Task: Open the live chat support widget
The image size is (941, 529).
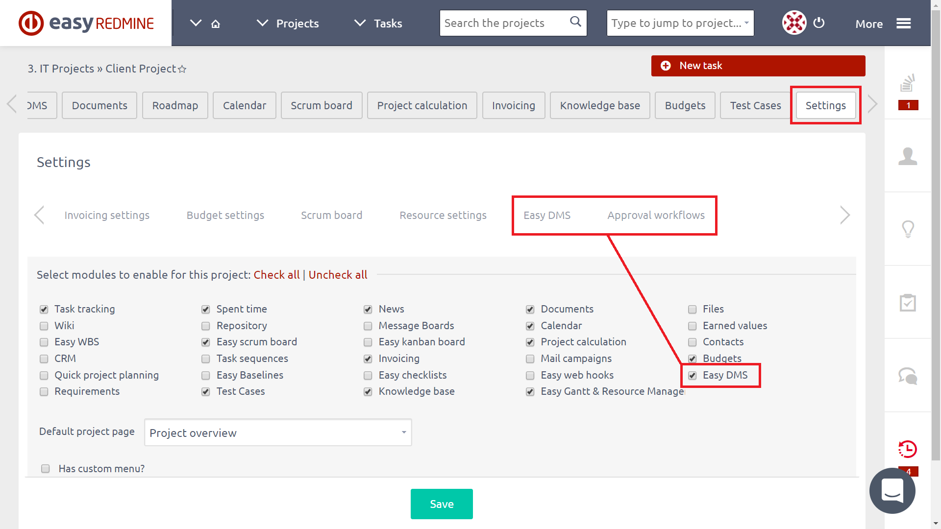Action: pyautogui.click(x=892, y=490)
